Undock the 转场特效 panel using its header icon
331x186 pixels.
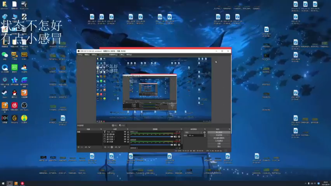pyautogui.click(x=205, y=129)
